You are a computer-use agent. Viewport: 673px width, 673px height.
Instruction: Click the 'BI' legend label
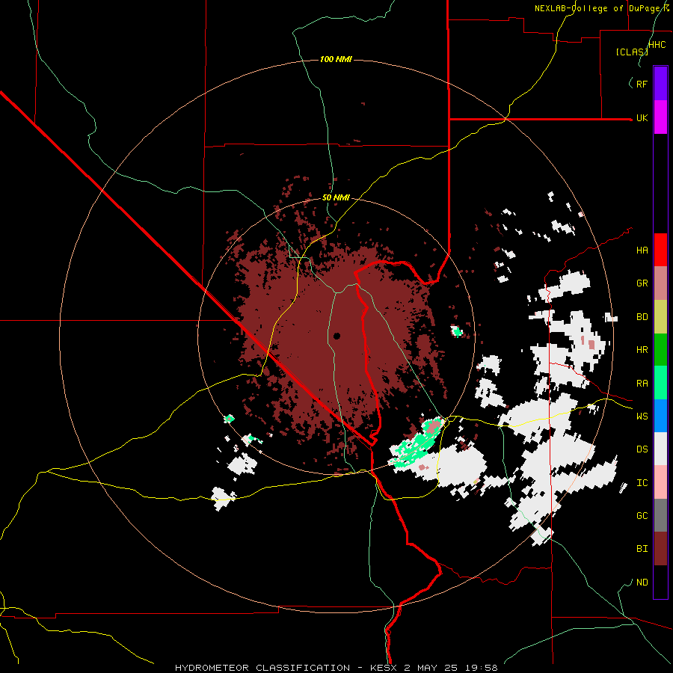click(642, 549)
